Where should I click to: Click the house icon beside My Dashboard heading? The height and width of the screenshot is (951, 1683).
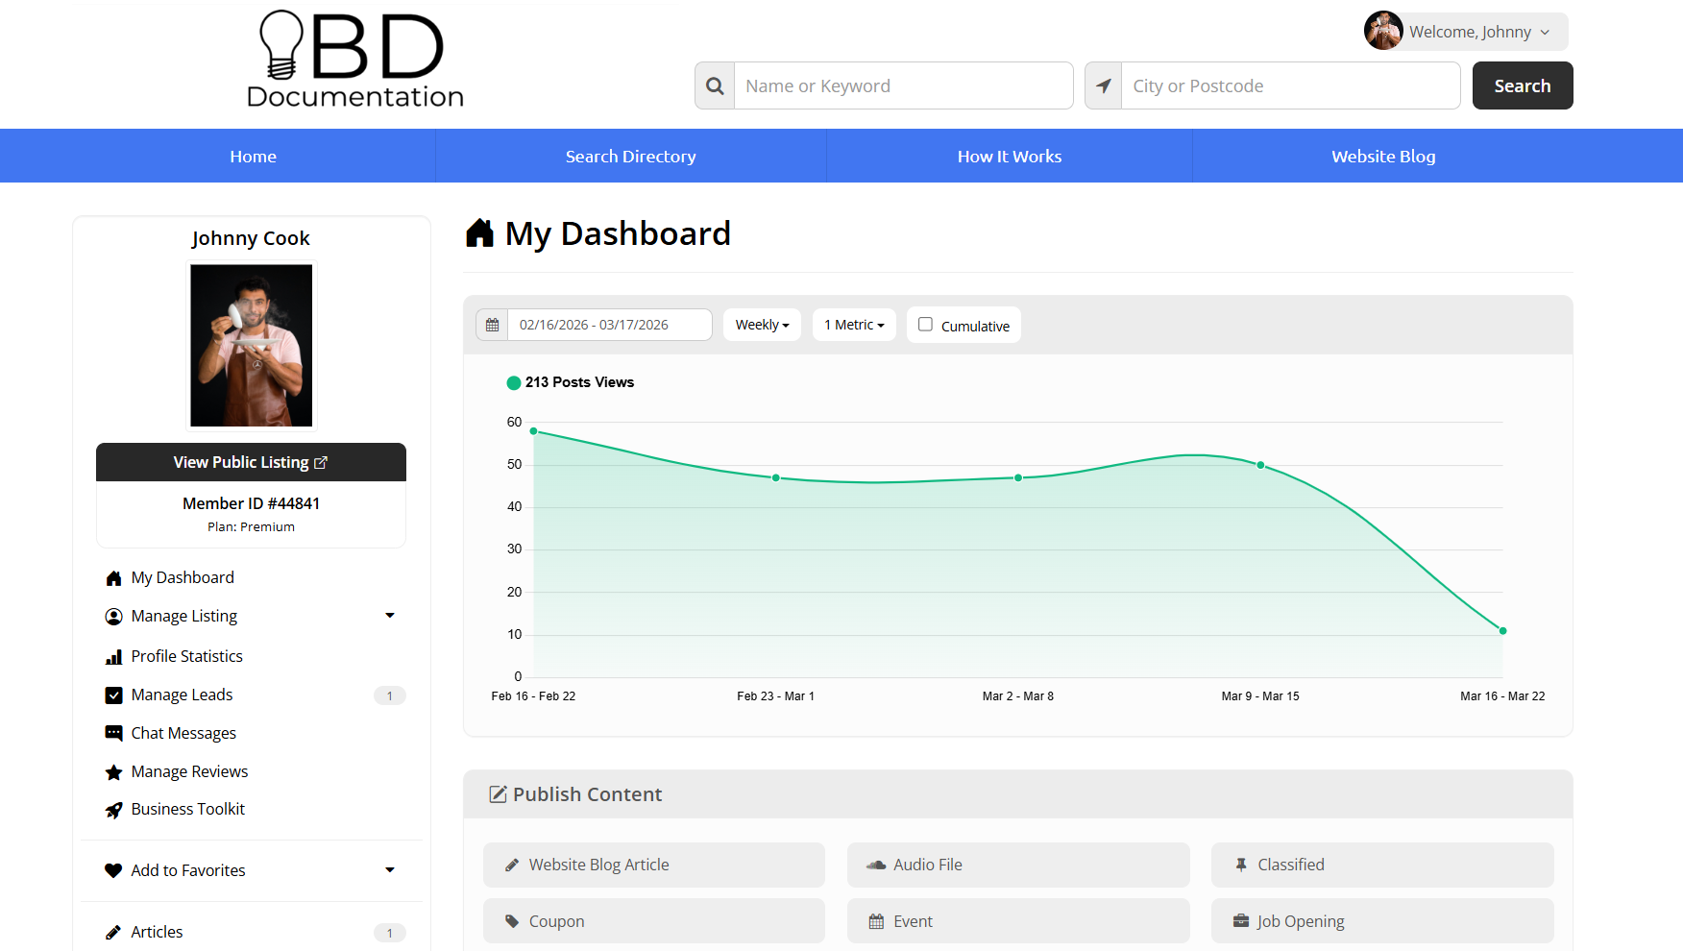[x=479, y=233]
